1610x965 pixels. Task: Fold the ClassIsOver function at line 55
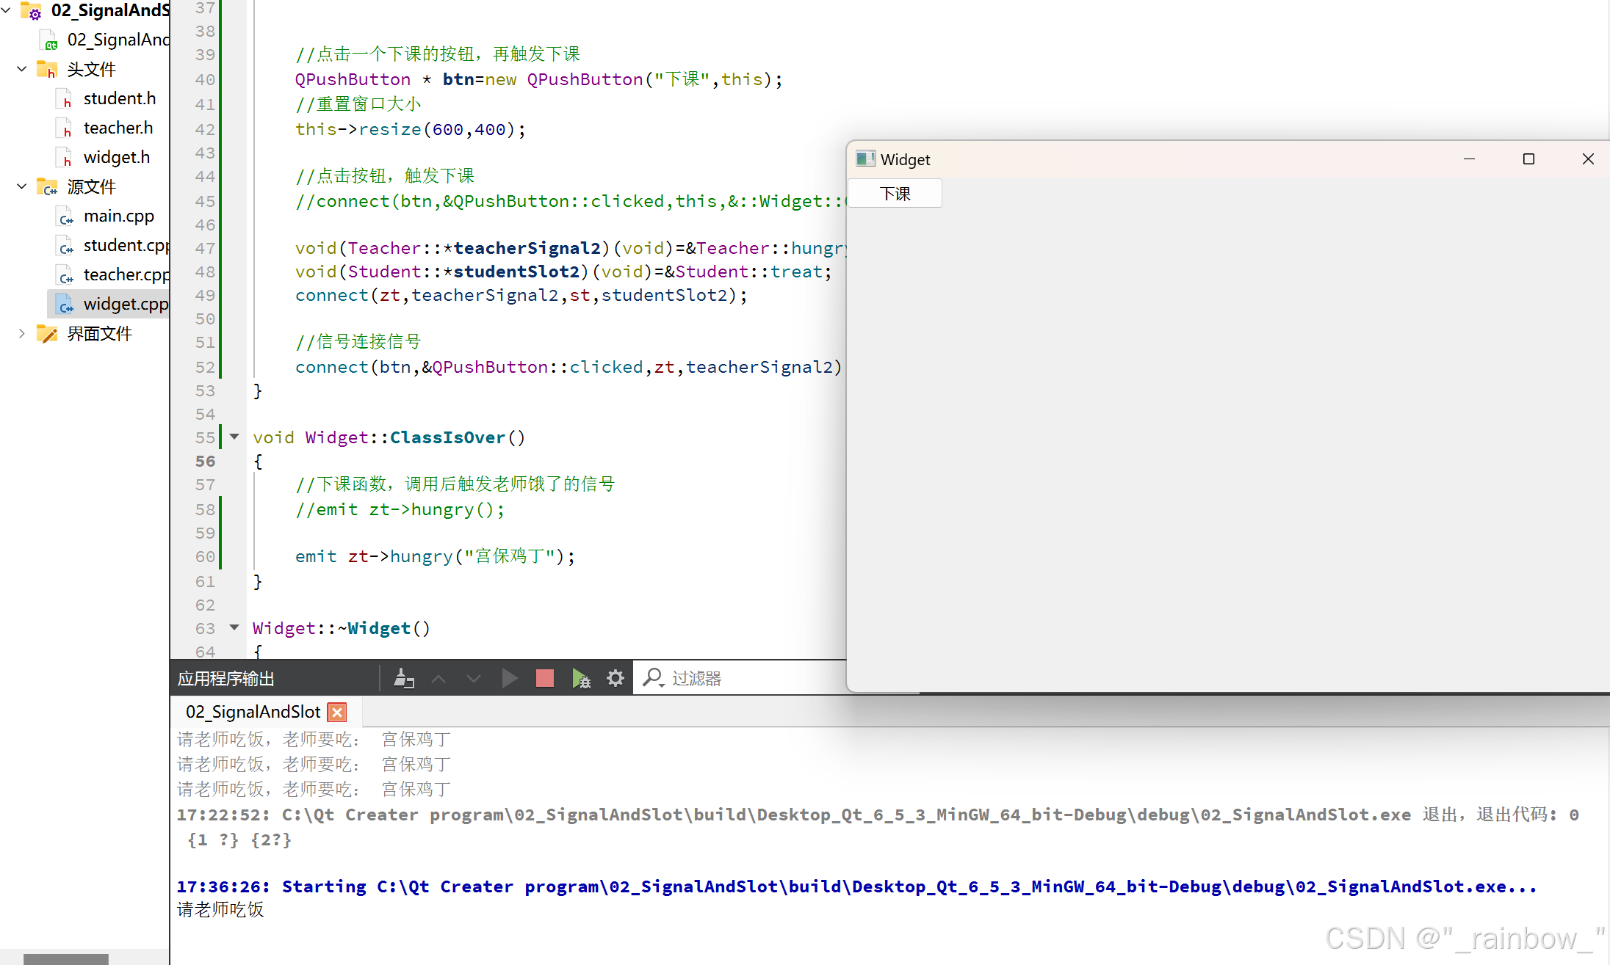234,437
